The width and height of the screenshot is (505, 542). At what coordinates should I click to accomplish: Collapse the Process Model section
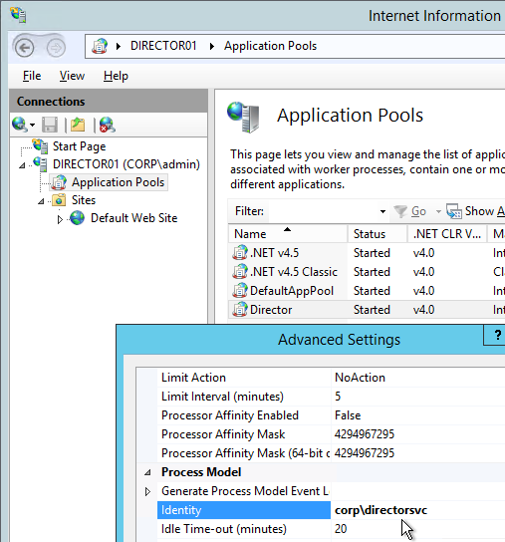[147, 472]
